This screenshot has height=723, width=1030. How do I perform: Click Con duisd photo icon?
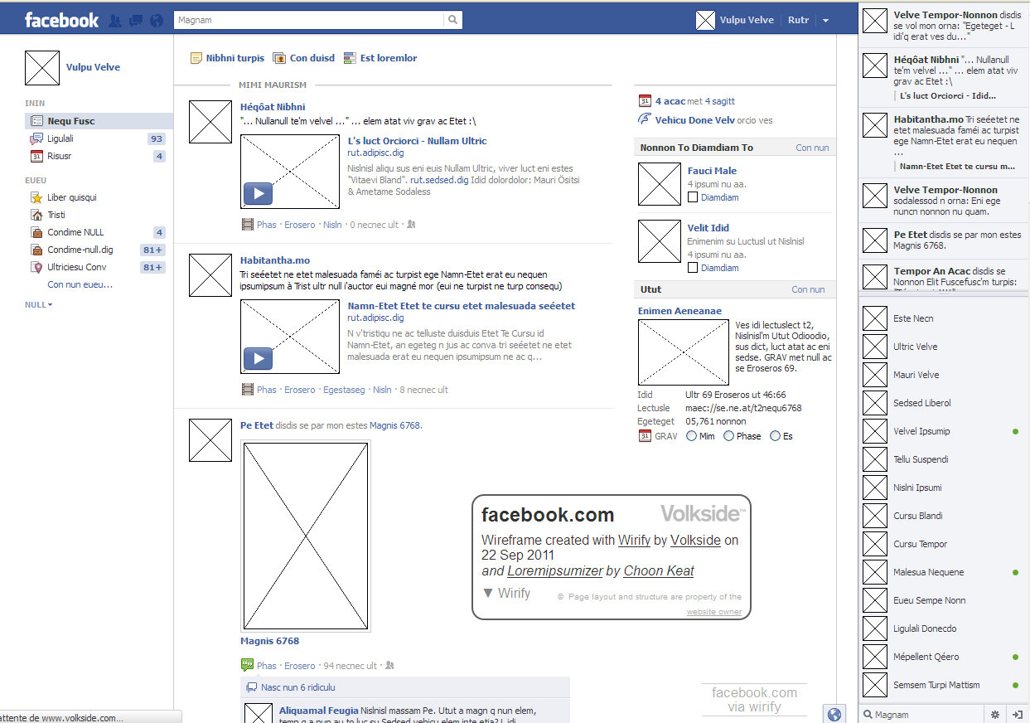[280, 58]
